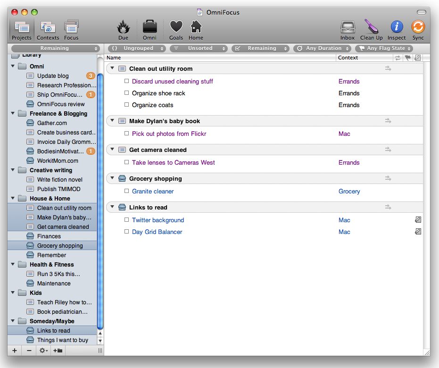Click the sidebar vertical scrollbar thumb
Image resolution: width=439 pixels, height=368 pixels.
tap(100, 201)
